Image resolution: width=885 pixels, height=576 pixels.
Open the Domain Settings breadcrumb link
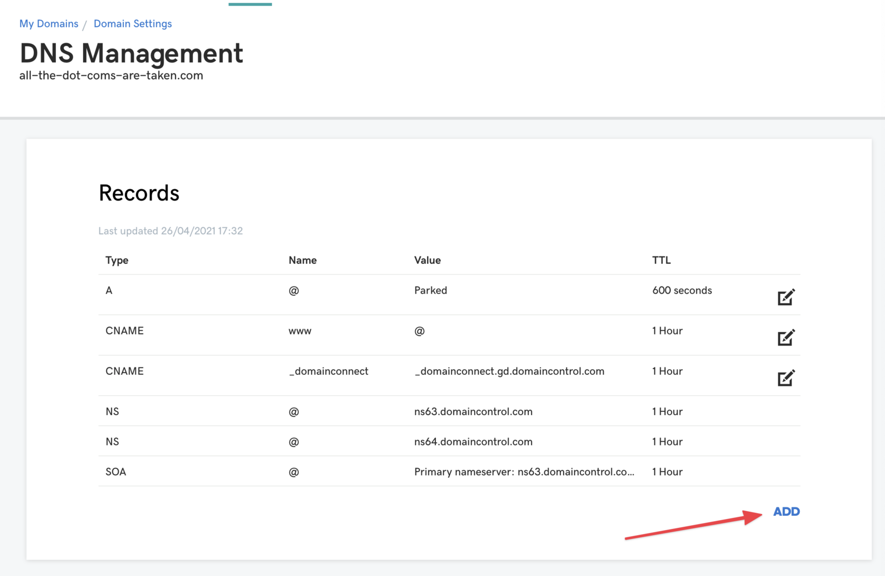[x=132, y=24]
